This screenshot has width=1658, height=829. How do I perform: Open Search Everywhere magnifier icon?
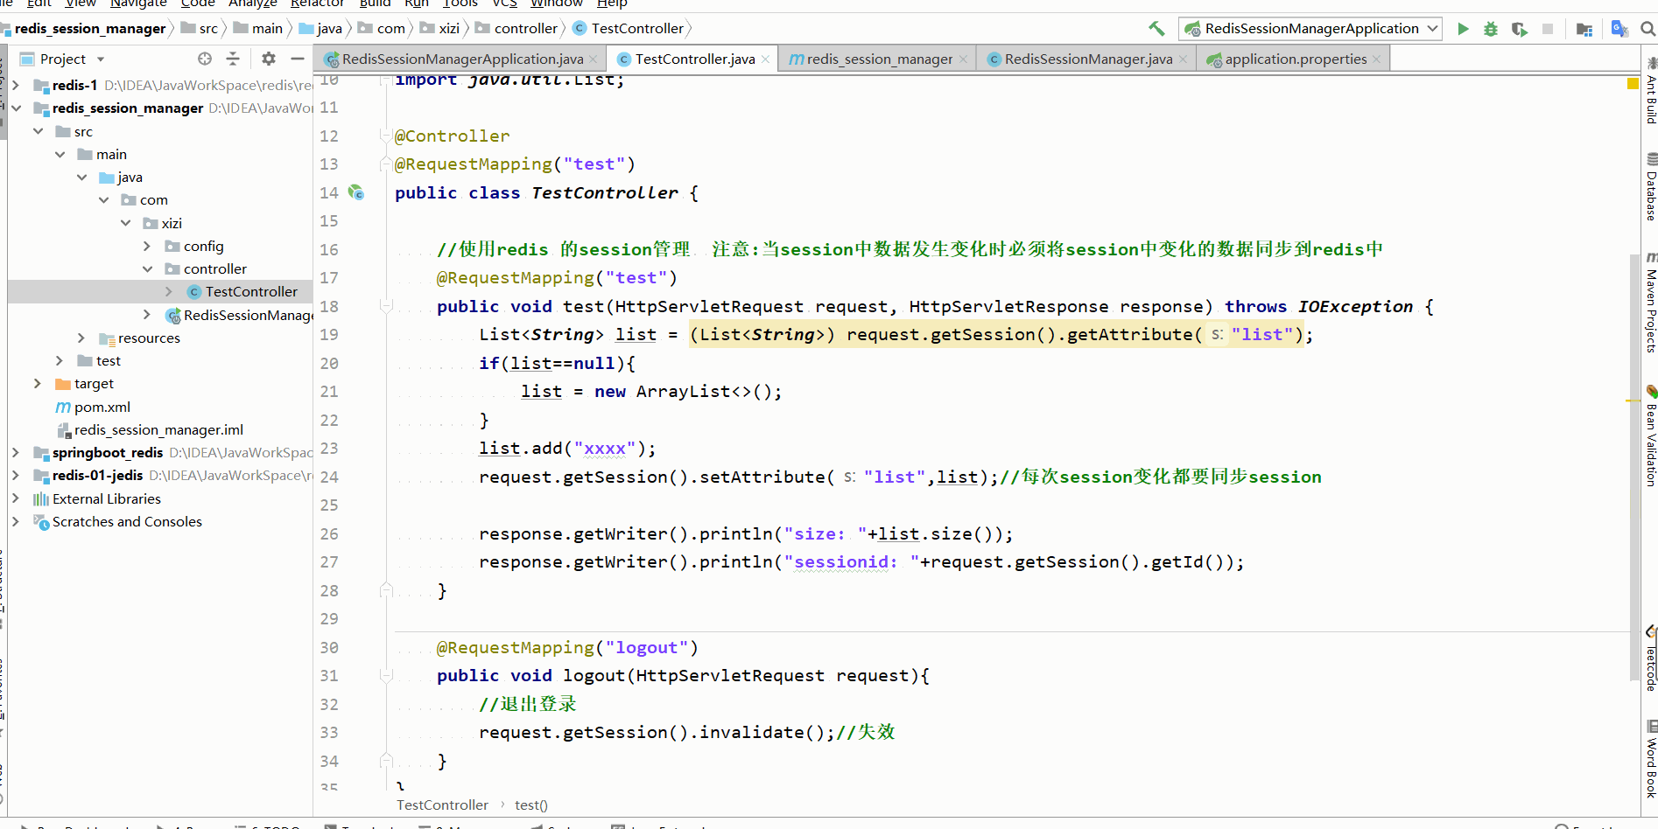(x=1647, y=29)
